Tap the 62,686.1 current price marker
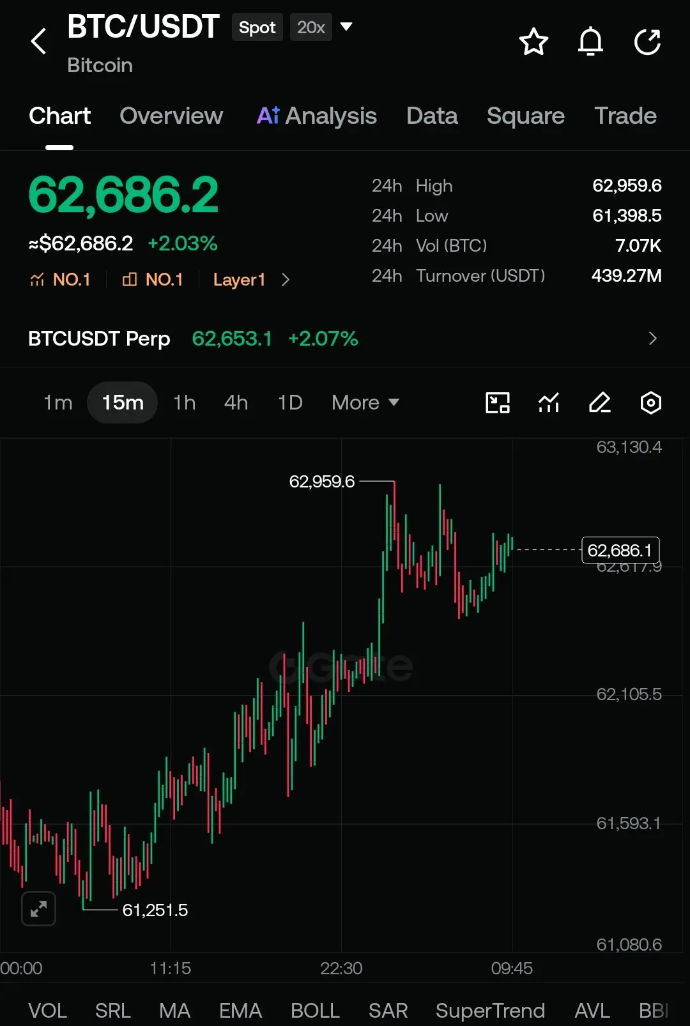 pyautogui.click(x=620, y=550)
